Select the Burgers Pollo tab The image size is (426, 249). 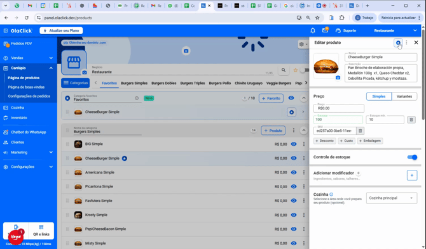tap(220, 83)
